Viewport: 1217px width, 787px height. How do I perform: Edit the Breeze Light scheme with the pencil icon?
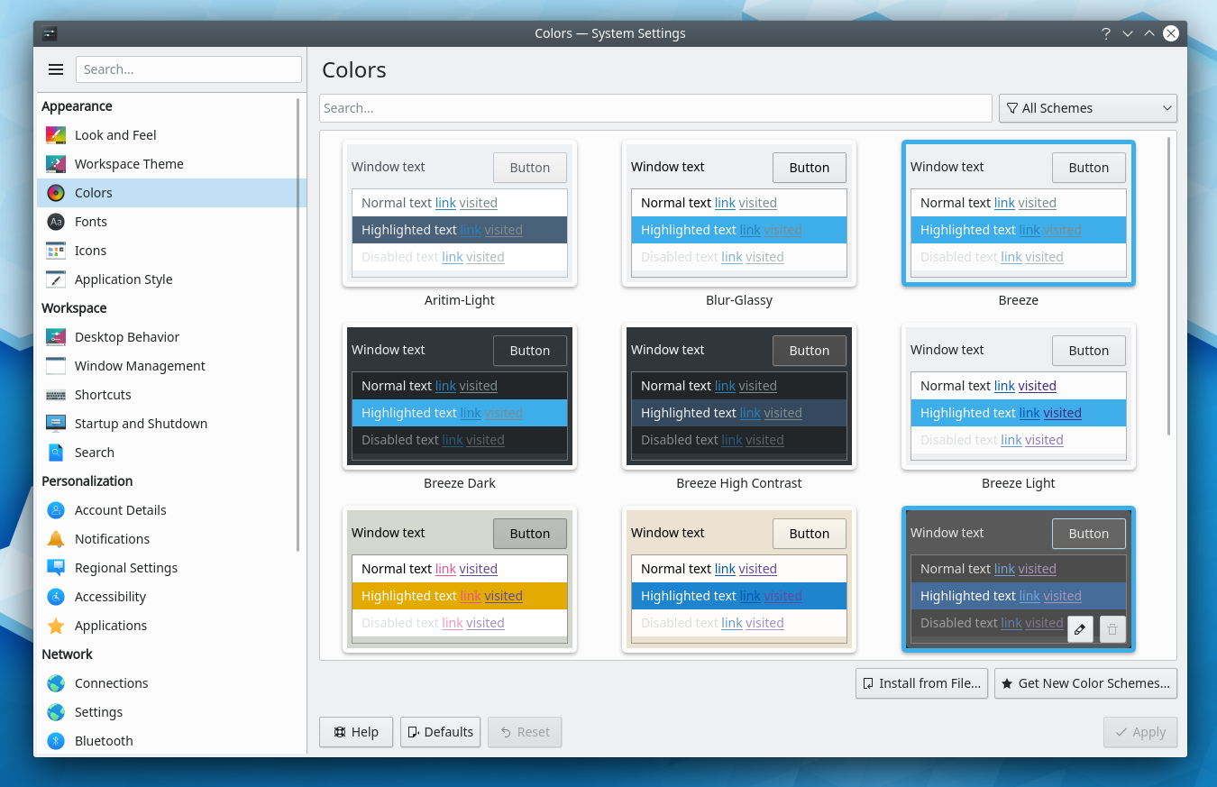click(1080, 628)
